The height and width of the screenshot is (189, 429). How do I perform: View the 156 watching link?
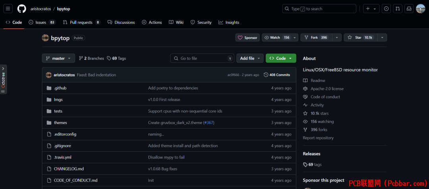(319, 121)
